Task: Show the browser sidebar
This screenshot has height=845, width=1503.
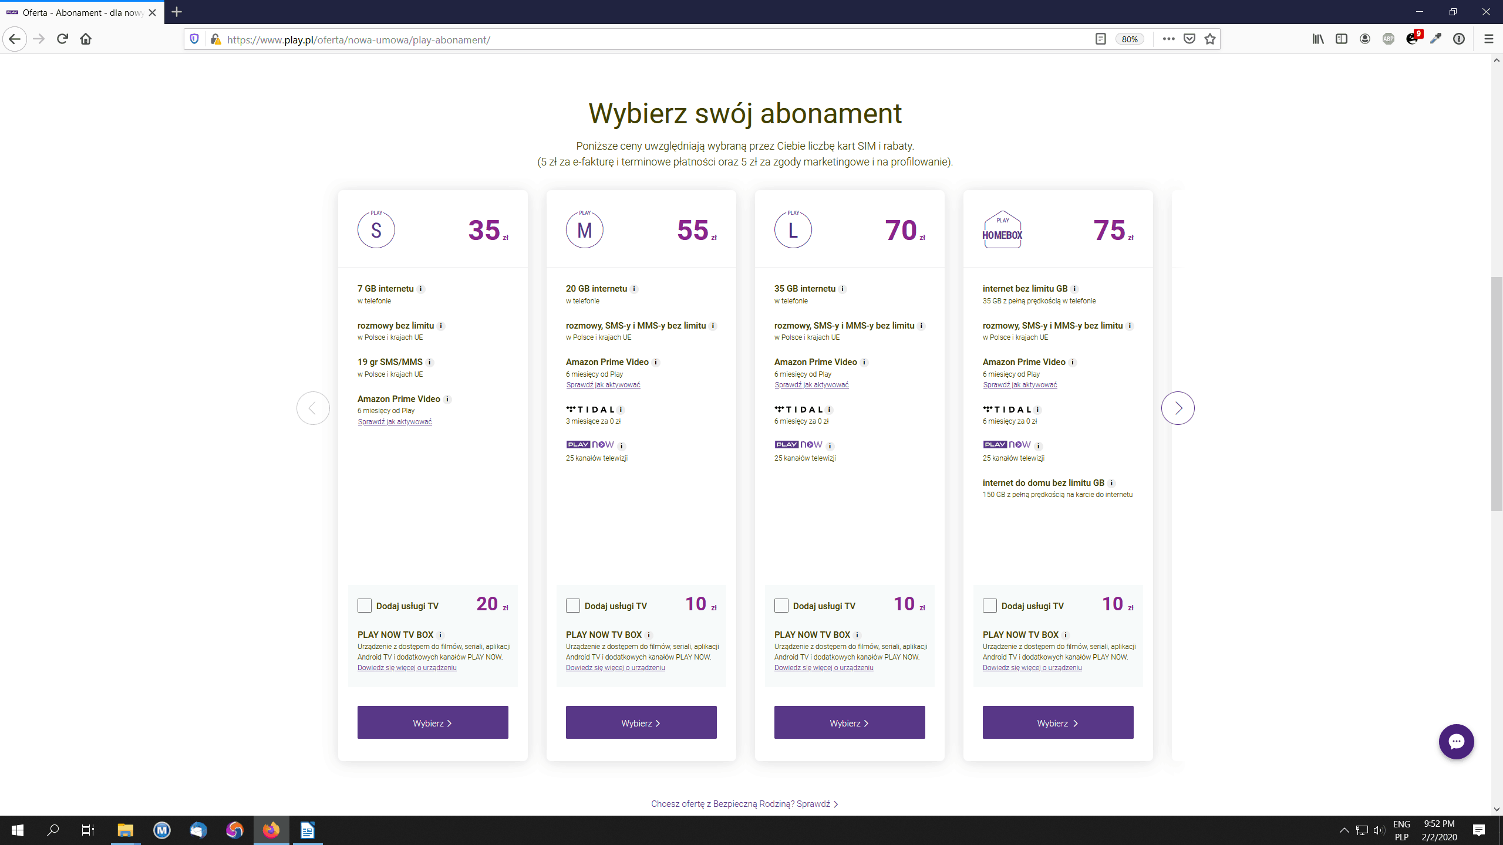Action: (1342, 39)
